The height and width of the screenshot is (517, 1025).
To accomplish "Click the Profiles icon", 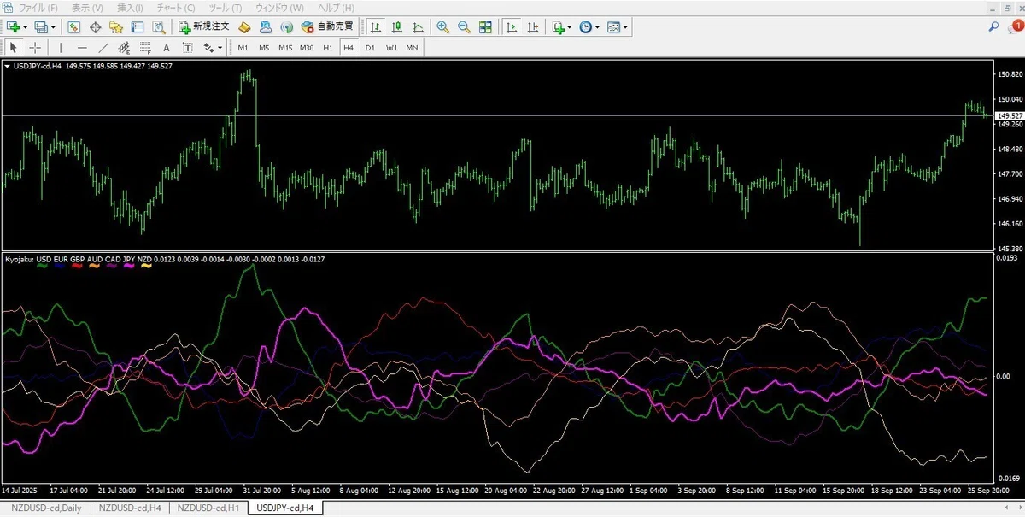I will pyautogui.click(x=41, y=27).
